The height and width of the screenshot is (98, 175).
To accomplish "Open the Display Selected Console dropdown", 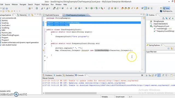I will (169, 75).
